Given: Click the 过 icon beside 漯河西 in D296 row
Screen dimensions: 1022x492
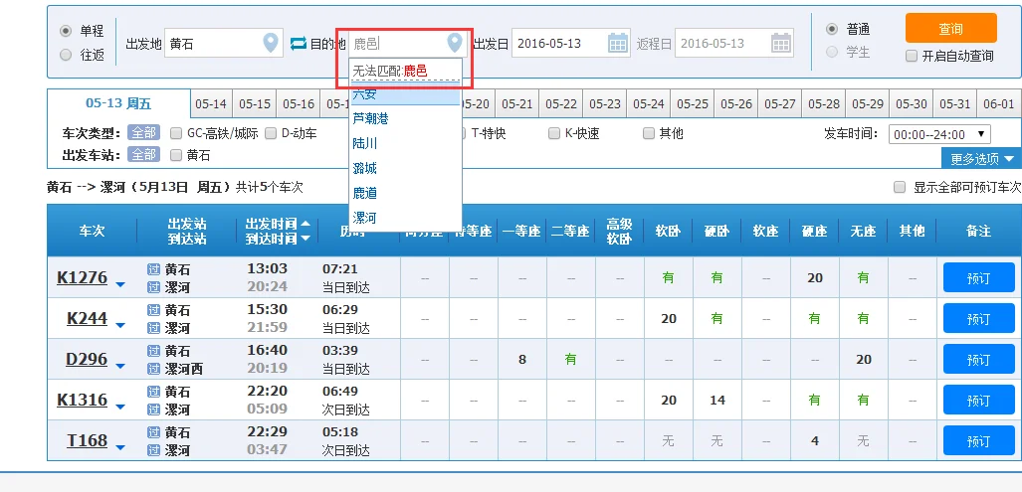Looking at the screenshot, I should coord(154,369).
